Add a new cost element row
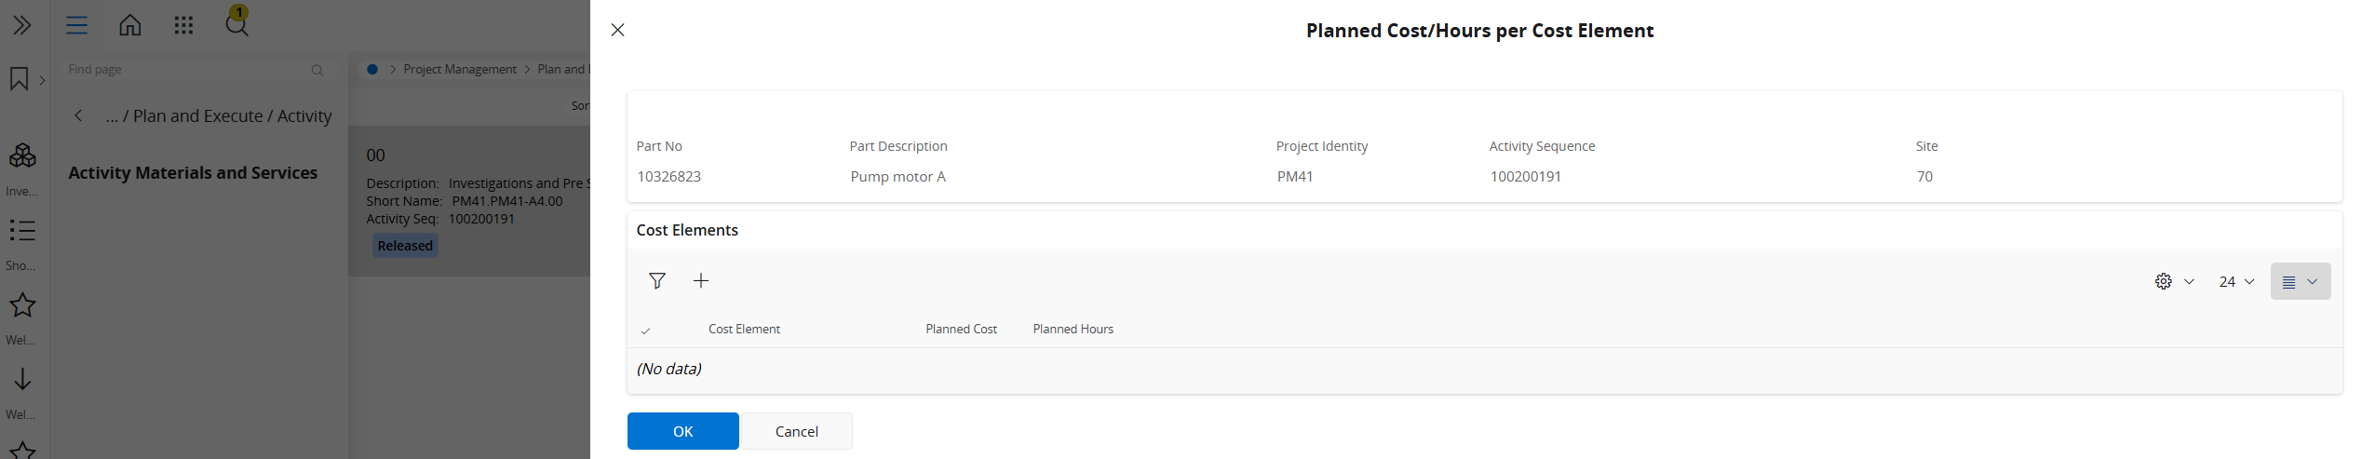The width and height of the screenshot is (2362, 459). 701,280
